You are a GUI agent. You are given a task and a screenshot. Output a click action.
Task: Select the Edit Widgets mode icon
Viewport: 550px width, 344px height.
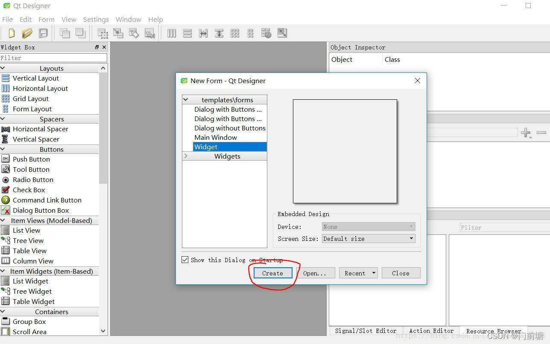[x=102, y=33]
